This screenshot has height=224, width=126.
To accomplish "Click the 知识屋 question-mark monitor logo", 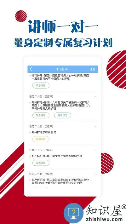I will point(73,213).
